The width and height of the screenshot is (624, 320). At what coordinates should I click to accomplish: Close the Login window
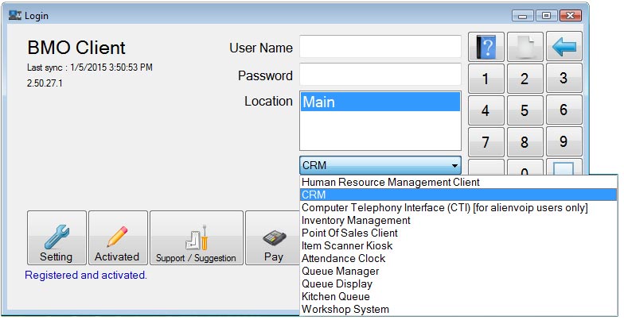point(570,16)
